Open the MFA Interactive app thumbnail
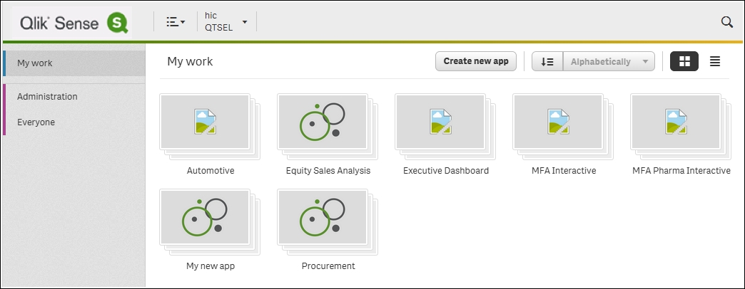Screen dimensions: 745x289 [558, 122]
